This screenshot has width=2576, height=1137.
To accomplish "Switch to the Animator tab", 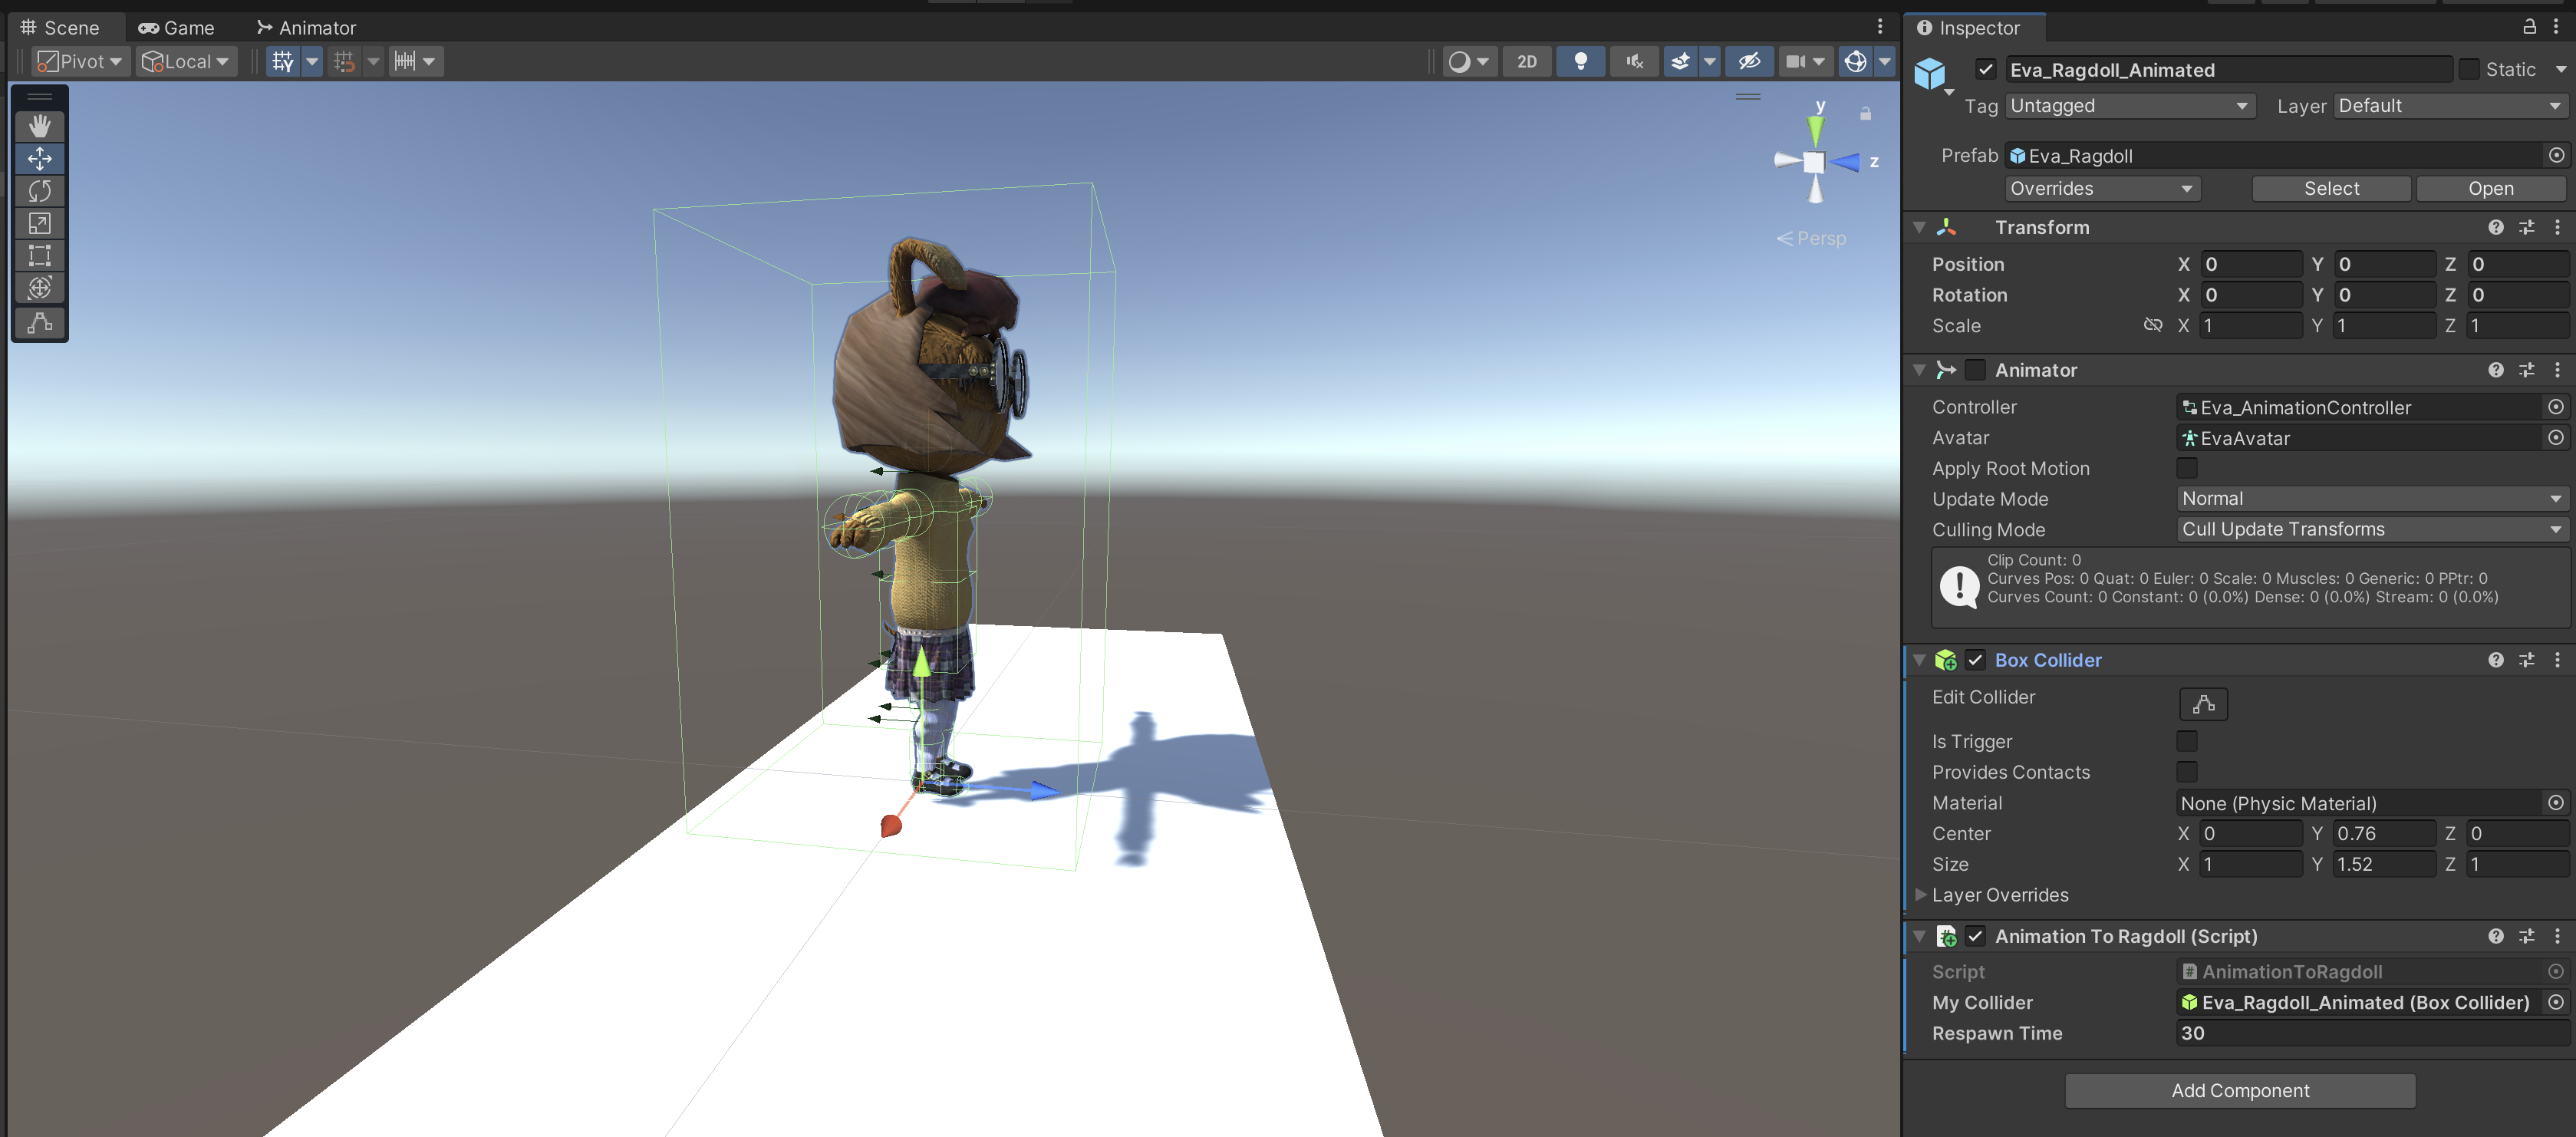I will click(x=306, y=28).
